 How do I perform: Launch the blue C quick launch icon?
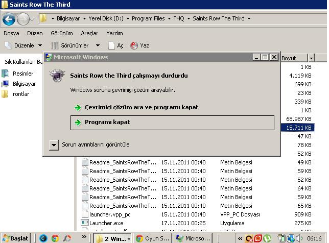43,238
